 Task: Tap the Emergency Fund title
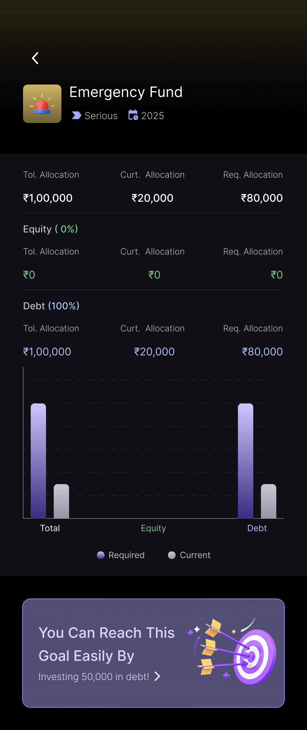coord(126,92)
